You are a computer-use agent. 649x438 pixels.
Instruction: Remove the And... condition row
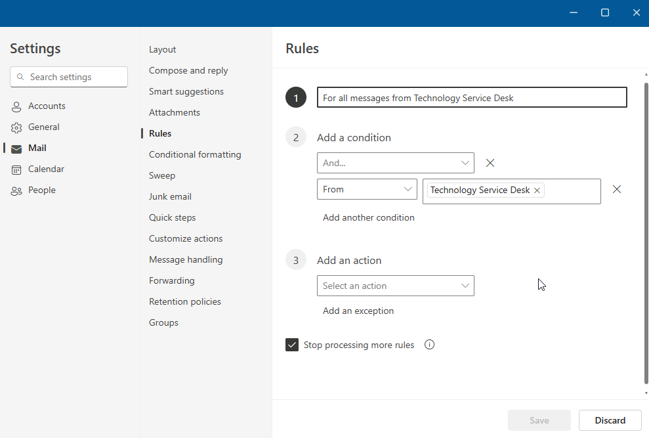click(490, 163)
